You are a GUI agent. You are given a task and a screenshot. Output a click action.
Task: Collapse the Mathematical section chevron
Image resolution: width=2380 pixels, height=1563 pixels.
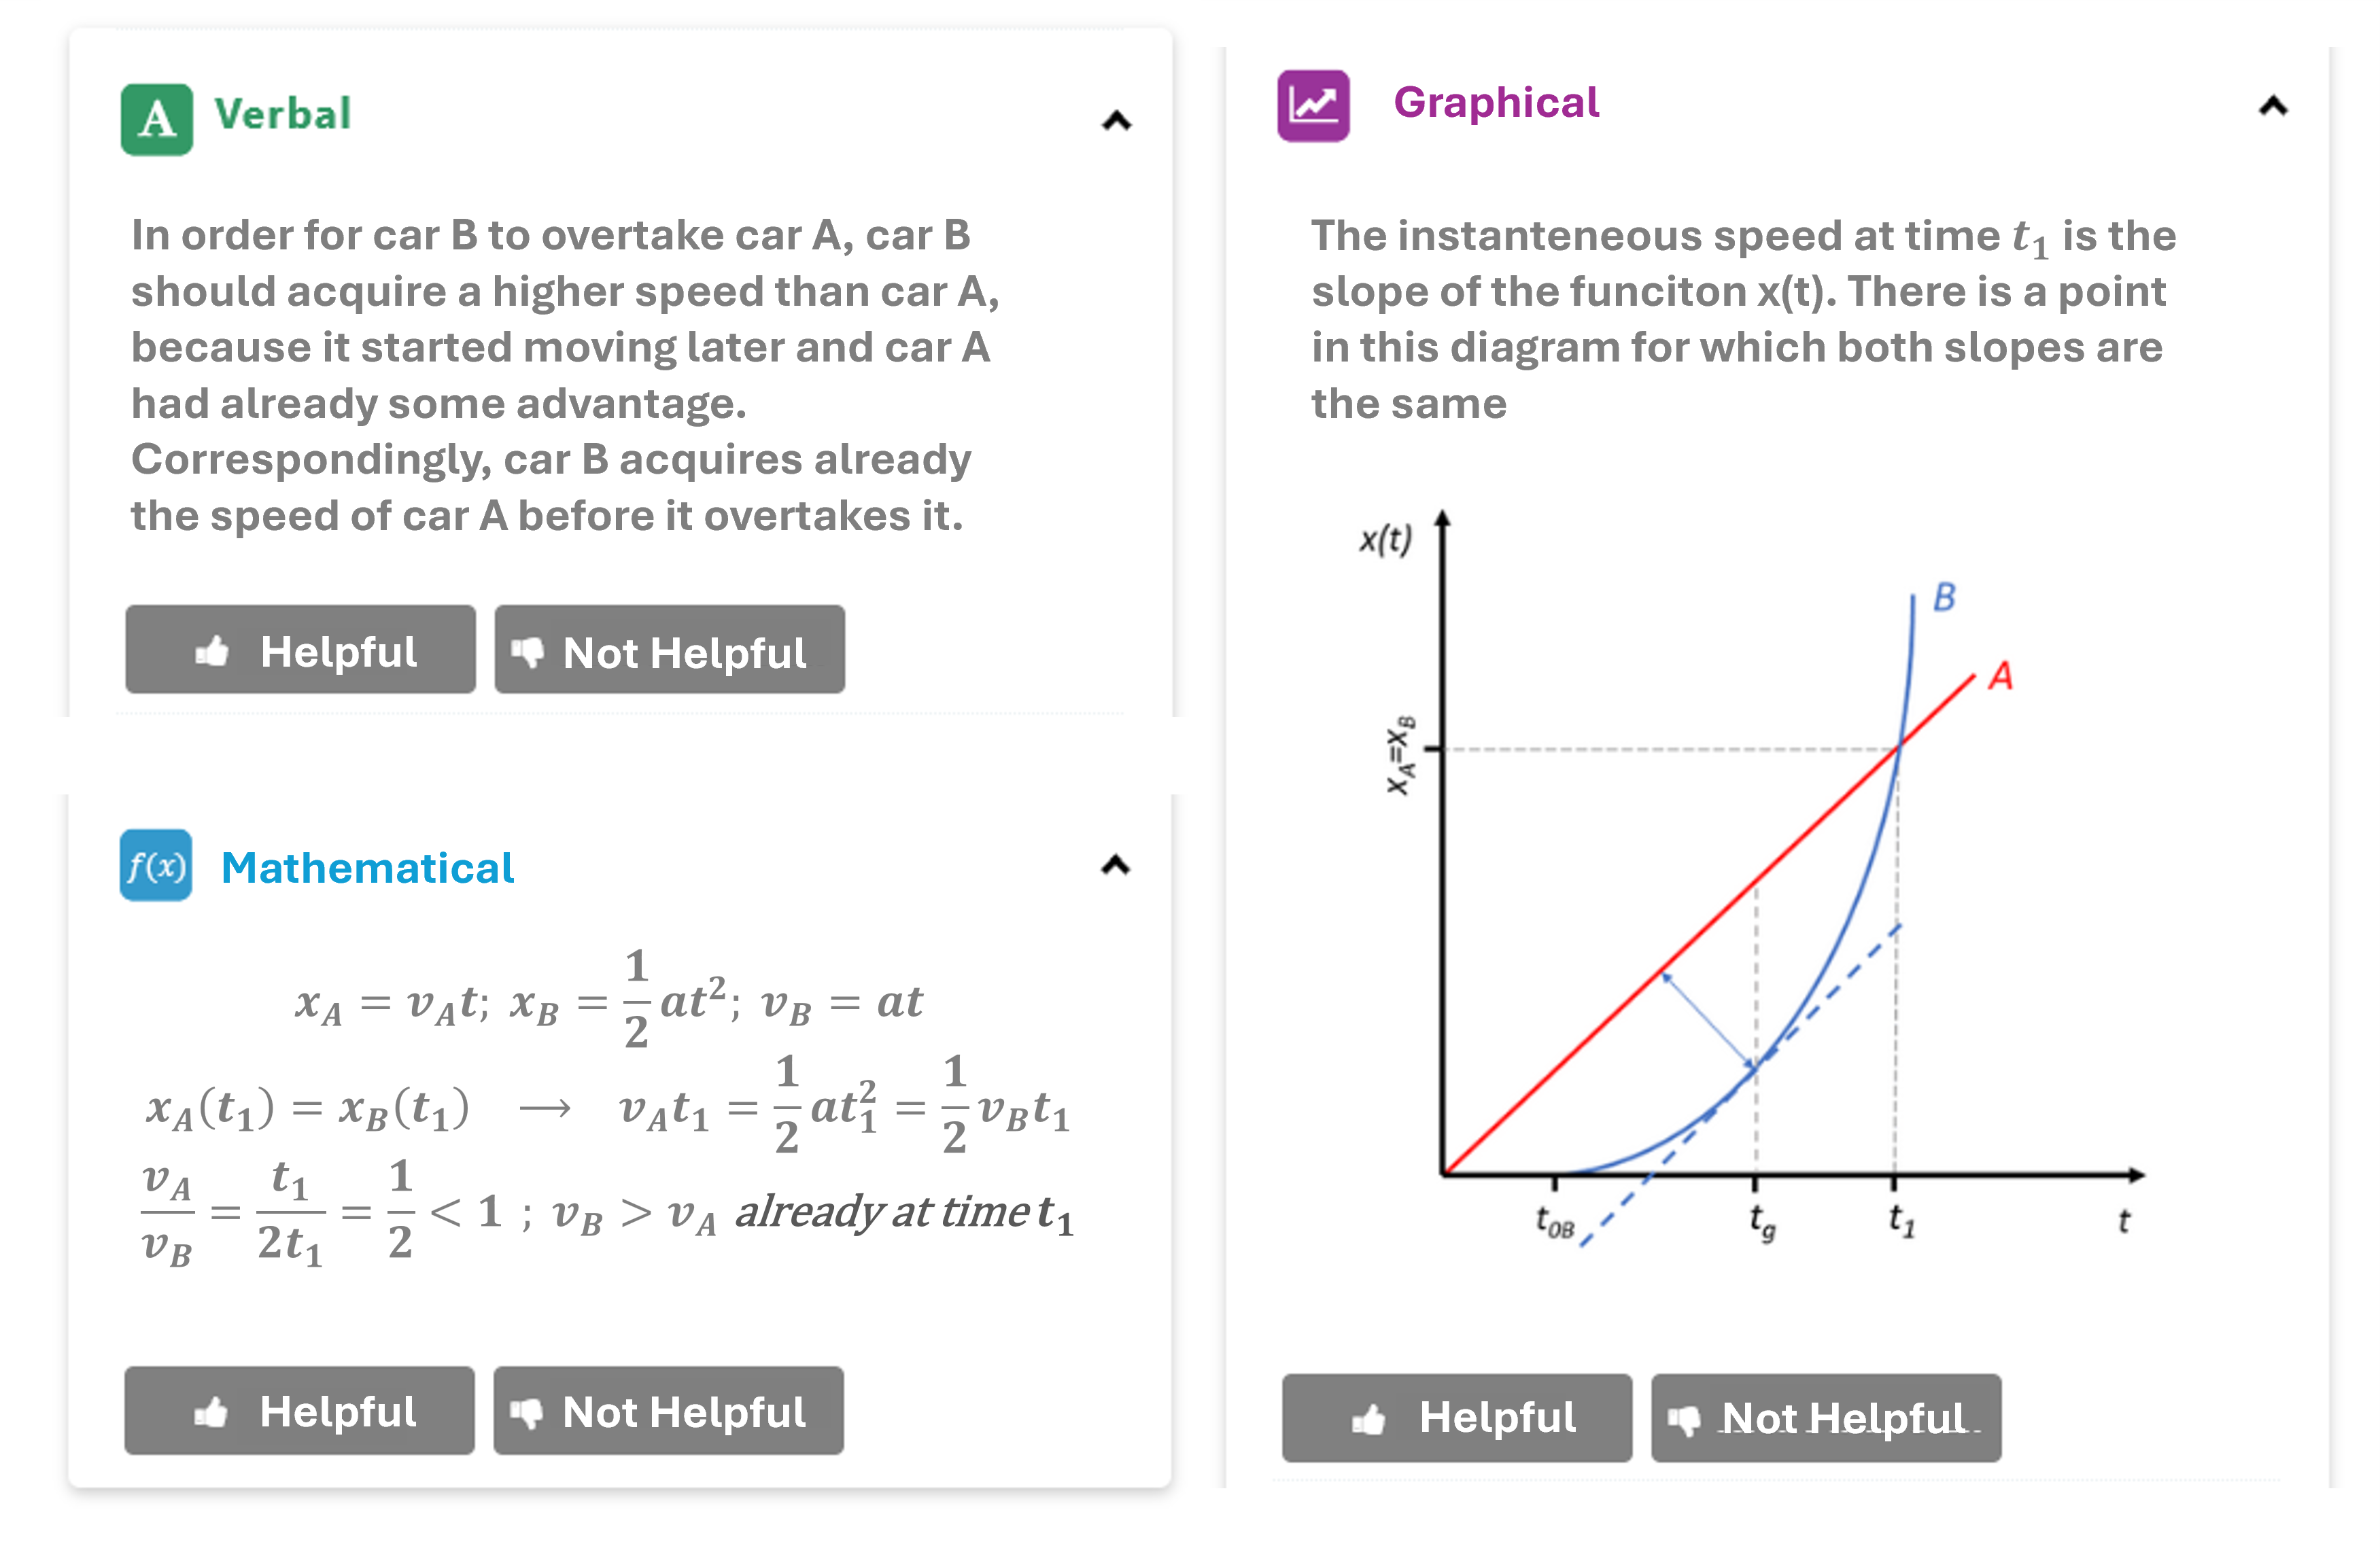click(x=1115, y=866)
